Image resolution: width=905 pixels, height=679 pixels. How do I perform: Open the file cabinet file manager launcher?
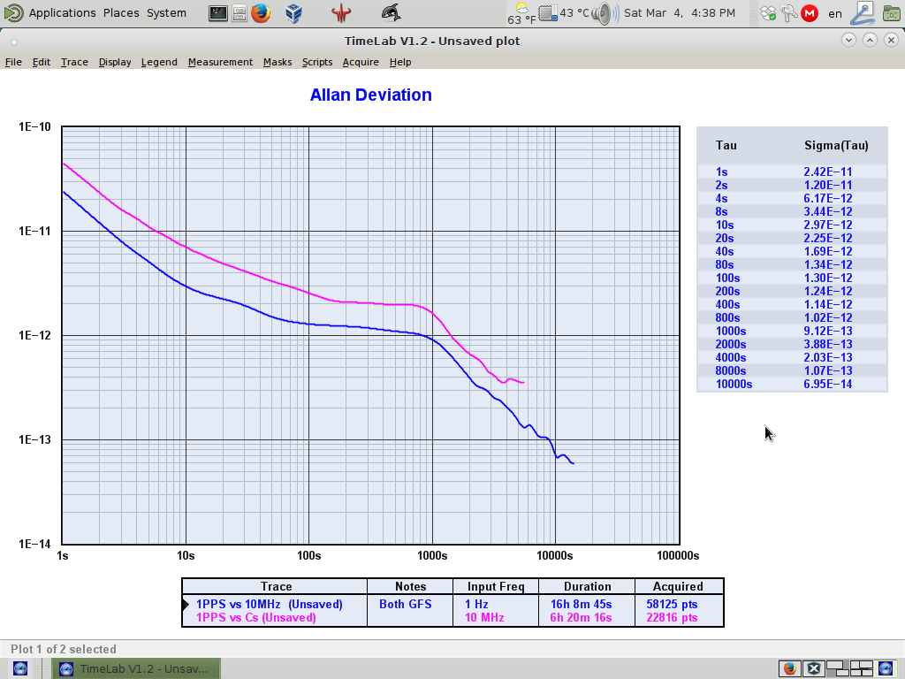240,13
